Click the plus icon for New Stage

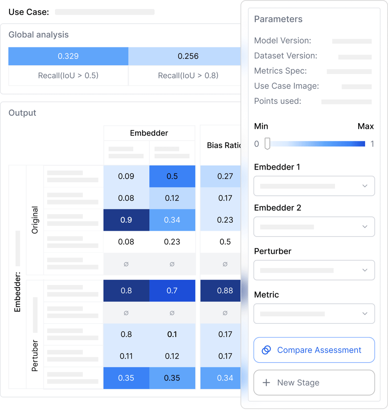tap(266, 382)
